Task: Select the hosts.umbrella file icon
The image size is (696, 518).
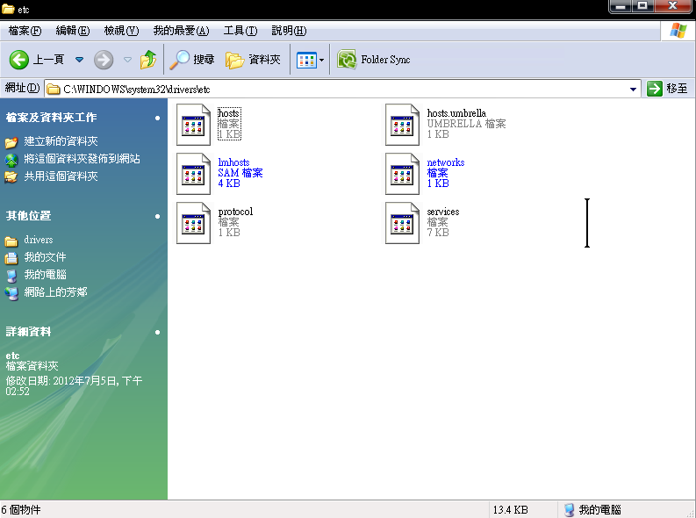Action: [x=402, y=125]
